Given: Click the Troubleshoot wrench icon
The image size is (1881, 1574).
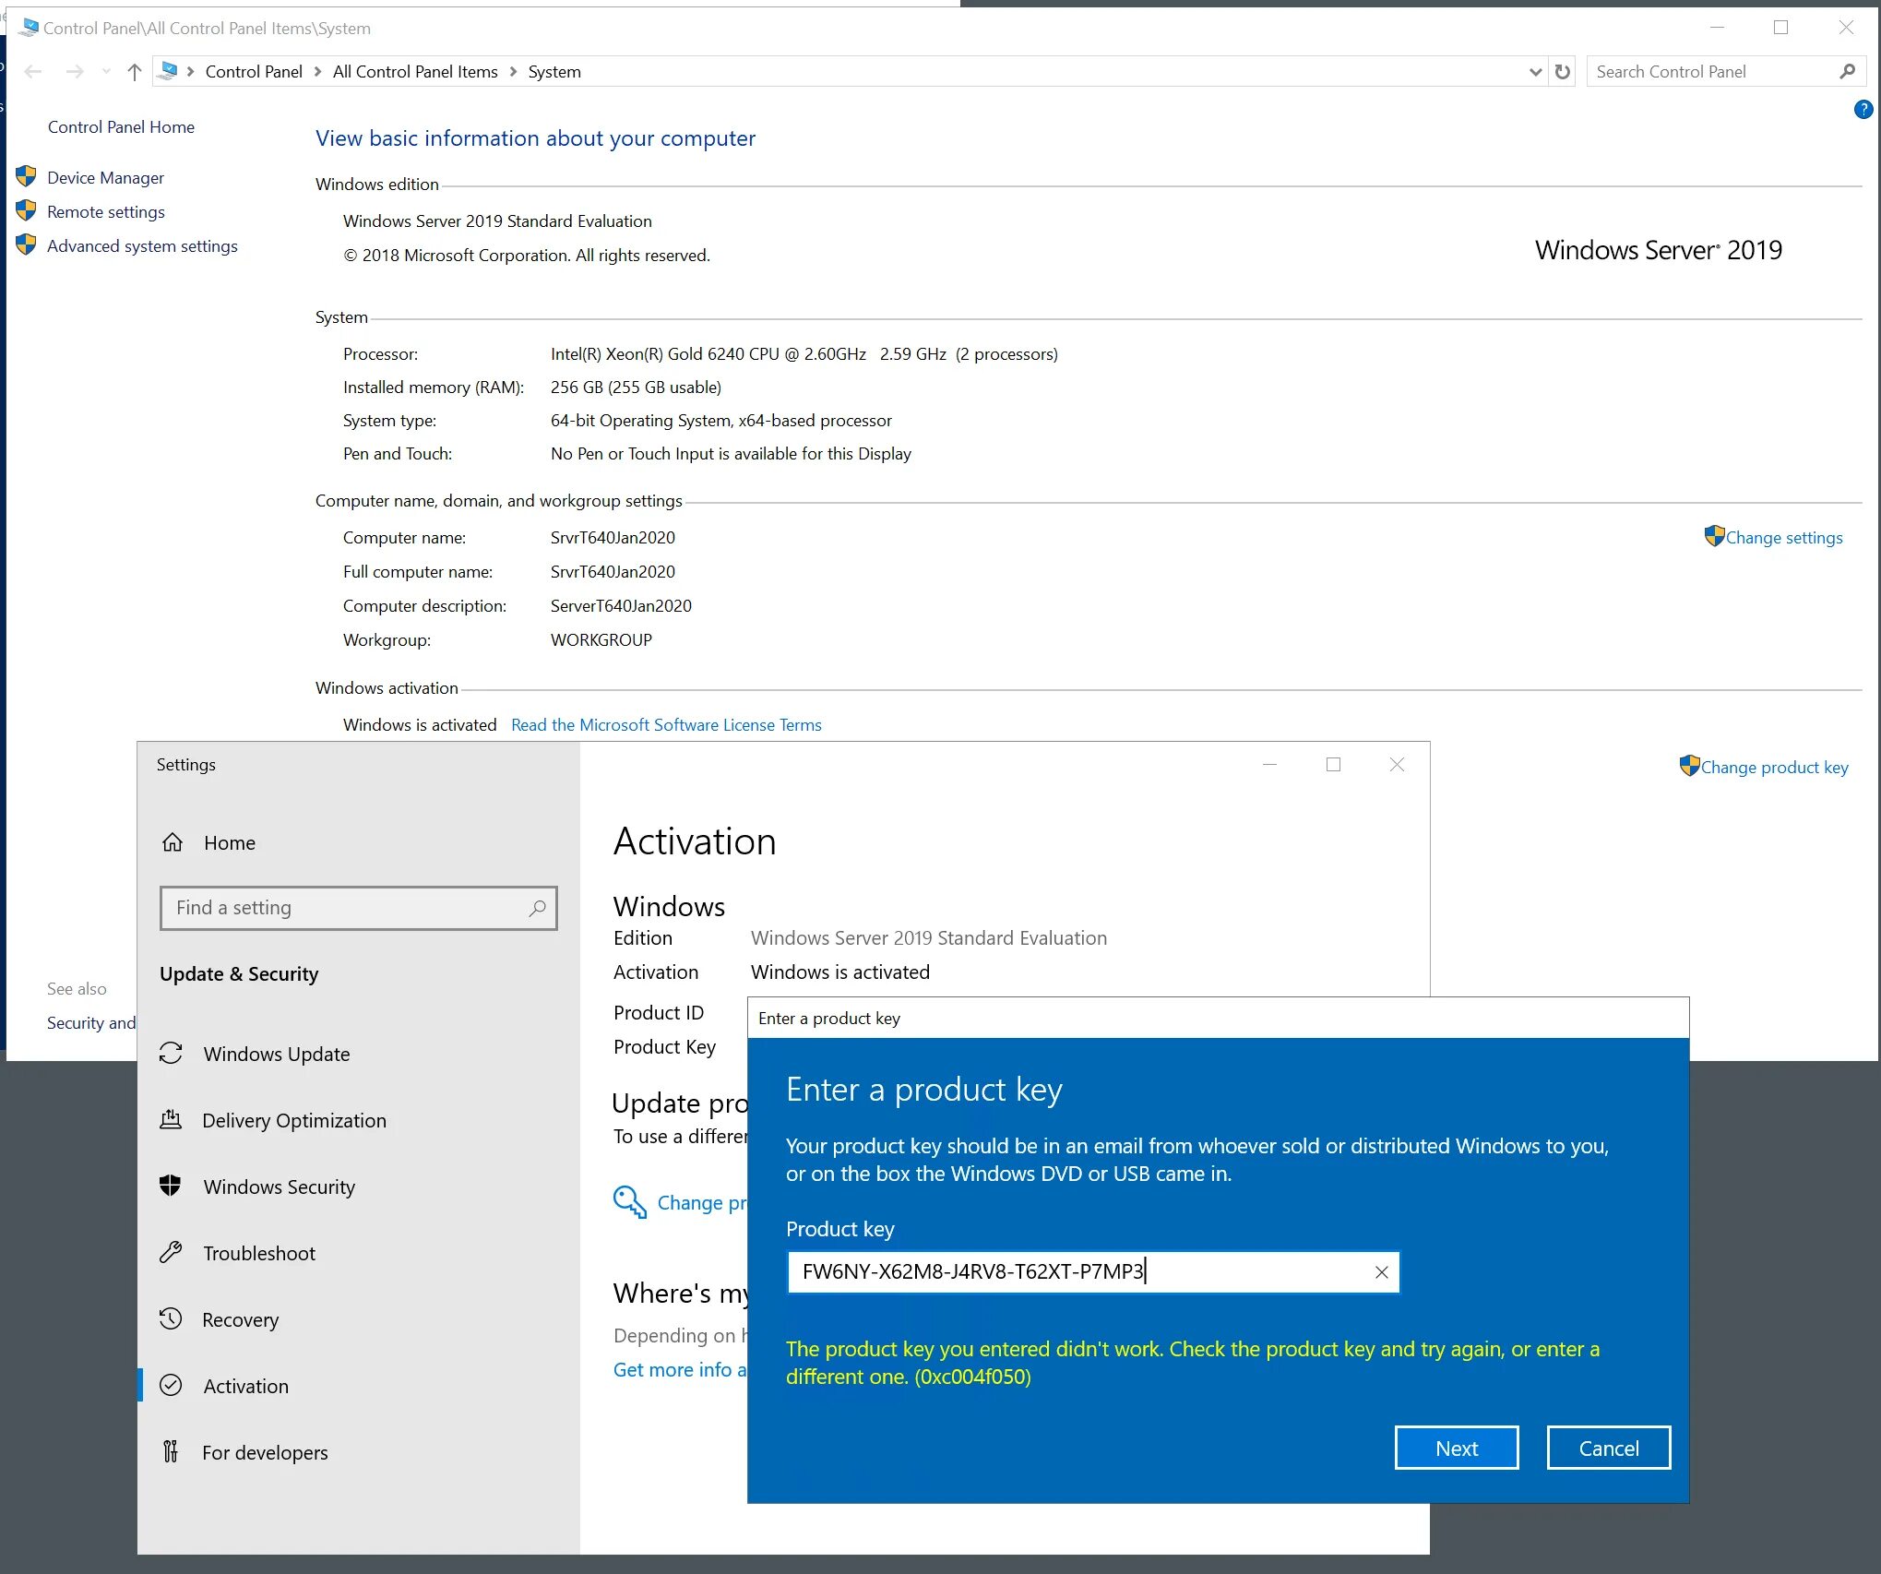Looking at the screenshot, I should point(171,1253).
